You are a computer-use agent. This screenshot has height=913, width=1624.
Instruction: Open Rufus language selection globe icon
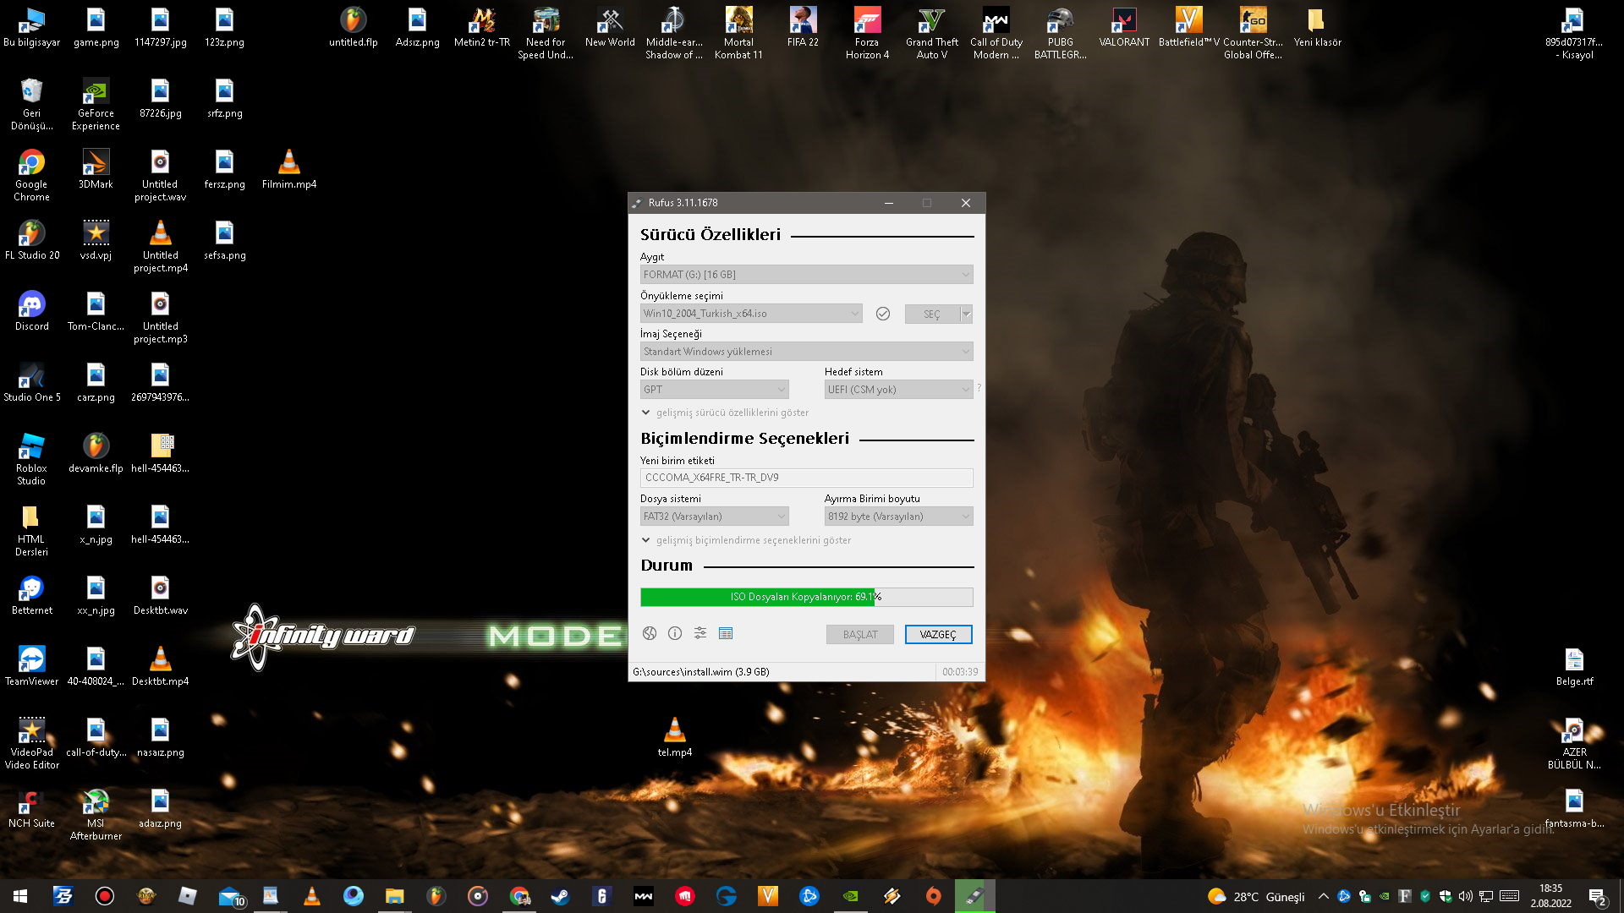point(650,633)
